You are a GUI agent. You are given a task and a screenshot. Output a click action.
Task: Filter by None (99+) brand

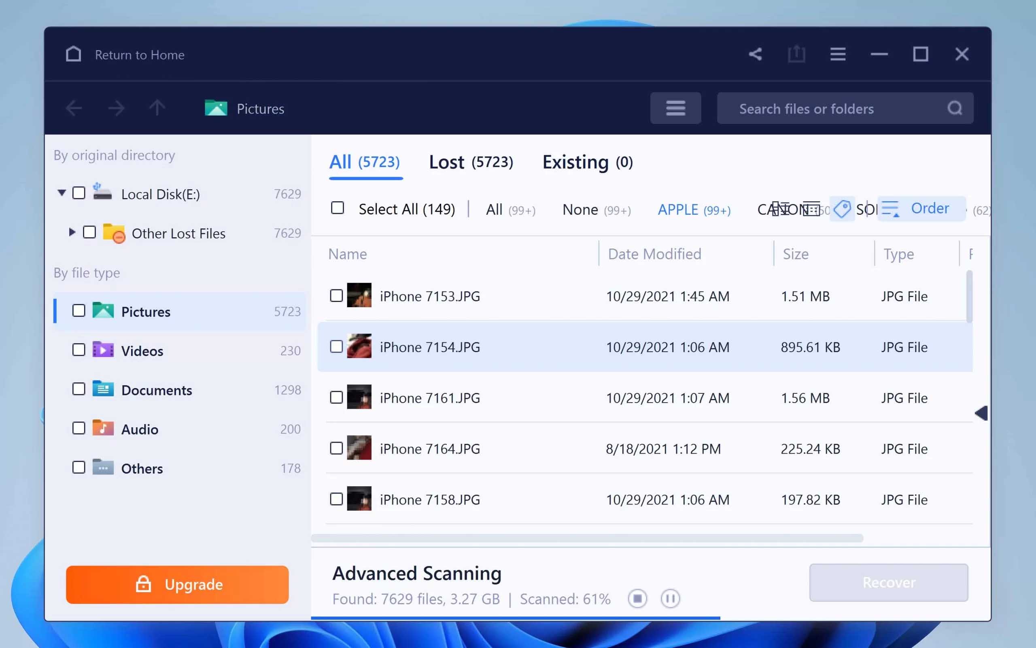pos(597,210)
